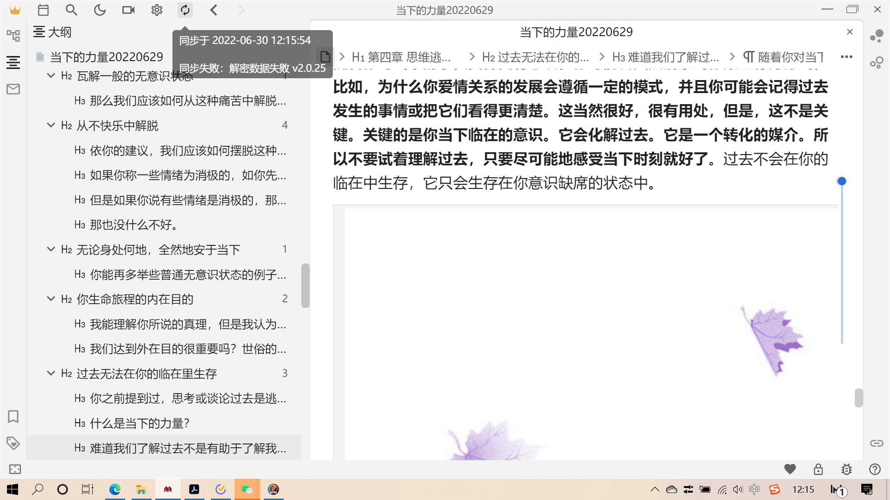Toggle the outline panel icon in the left sidebar

(13, 62)
